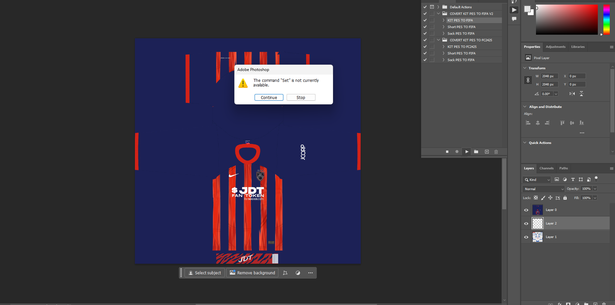Switch to the Libraries tab

pyautogui.click(x=578, y=47)
